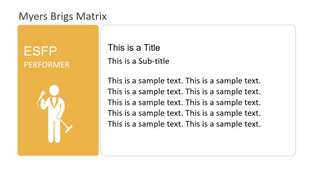Click the performer figure icon
Image resolution: width=309 pixels, height=174 pixels.
pyautogui.click(x=55, y=114)
